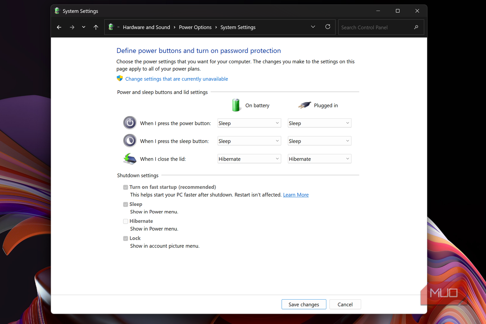Click the sleep button moon icon
Screen dimensions: 486x324
pyautogui.click(x=130, y=141)
